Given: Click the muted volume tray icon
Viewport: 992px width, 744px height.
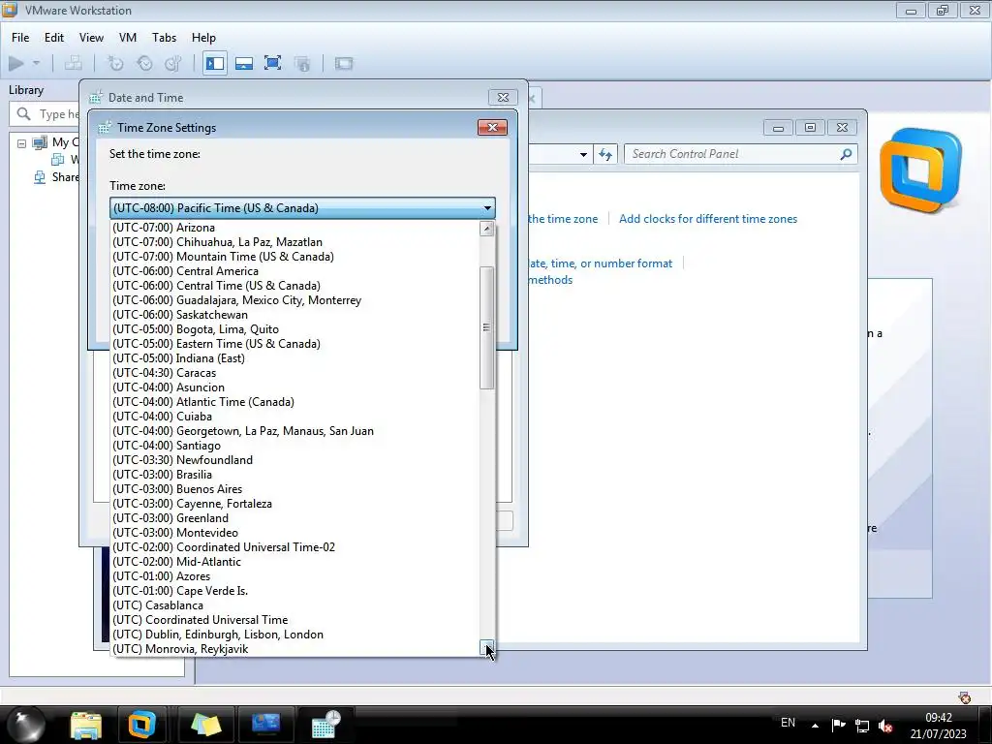Looking at the screenshot, I should pos(885,726).
